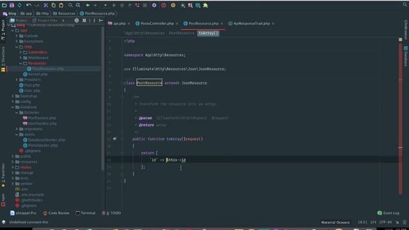Open the run configuration dropdown in the toolbar

105,5
